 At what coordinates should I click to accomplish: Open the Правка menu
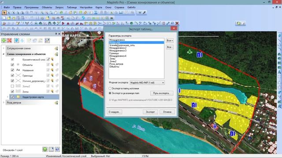[x=17, y=7]
